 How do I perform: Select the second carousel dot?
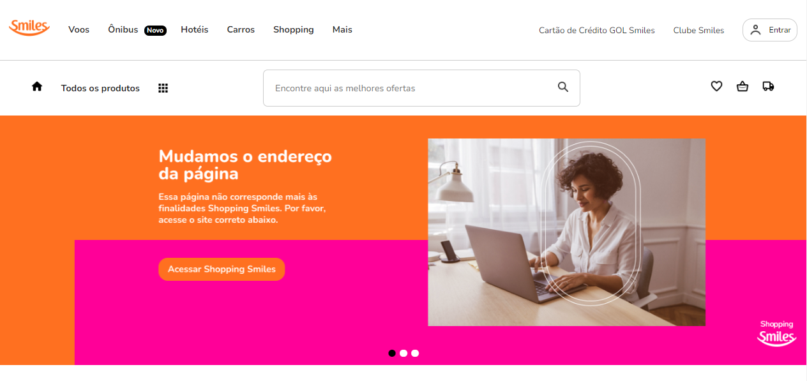click(x=403, y=353)
